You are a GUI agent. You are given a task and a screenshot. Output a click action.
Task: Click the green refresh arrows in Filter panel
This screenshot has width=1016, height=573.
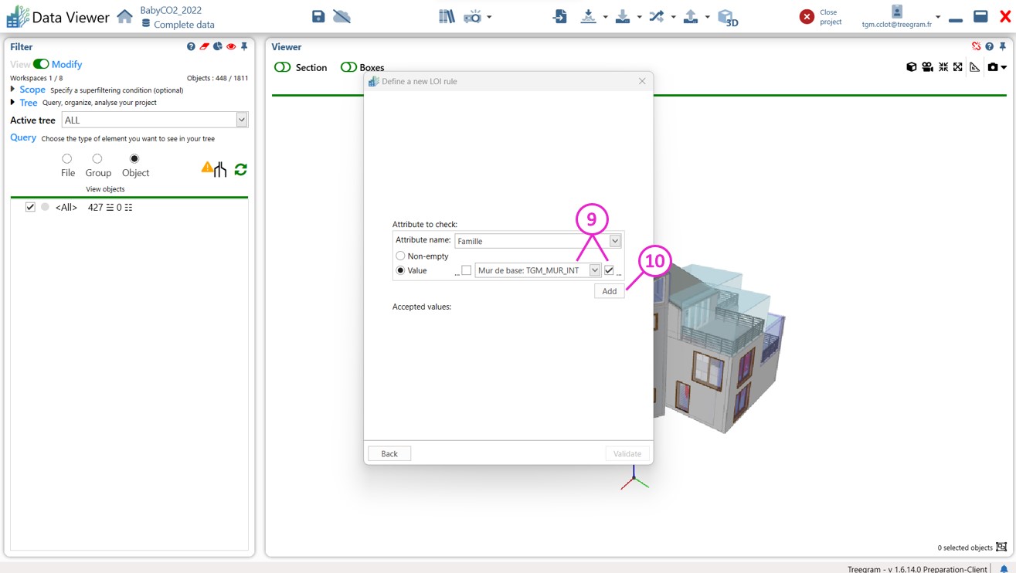(241, 169)
